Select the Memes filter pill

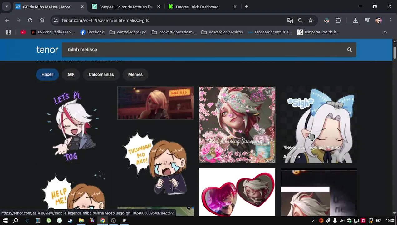(x=135, y=74)
